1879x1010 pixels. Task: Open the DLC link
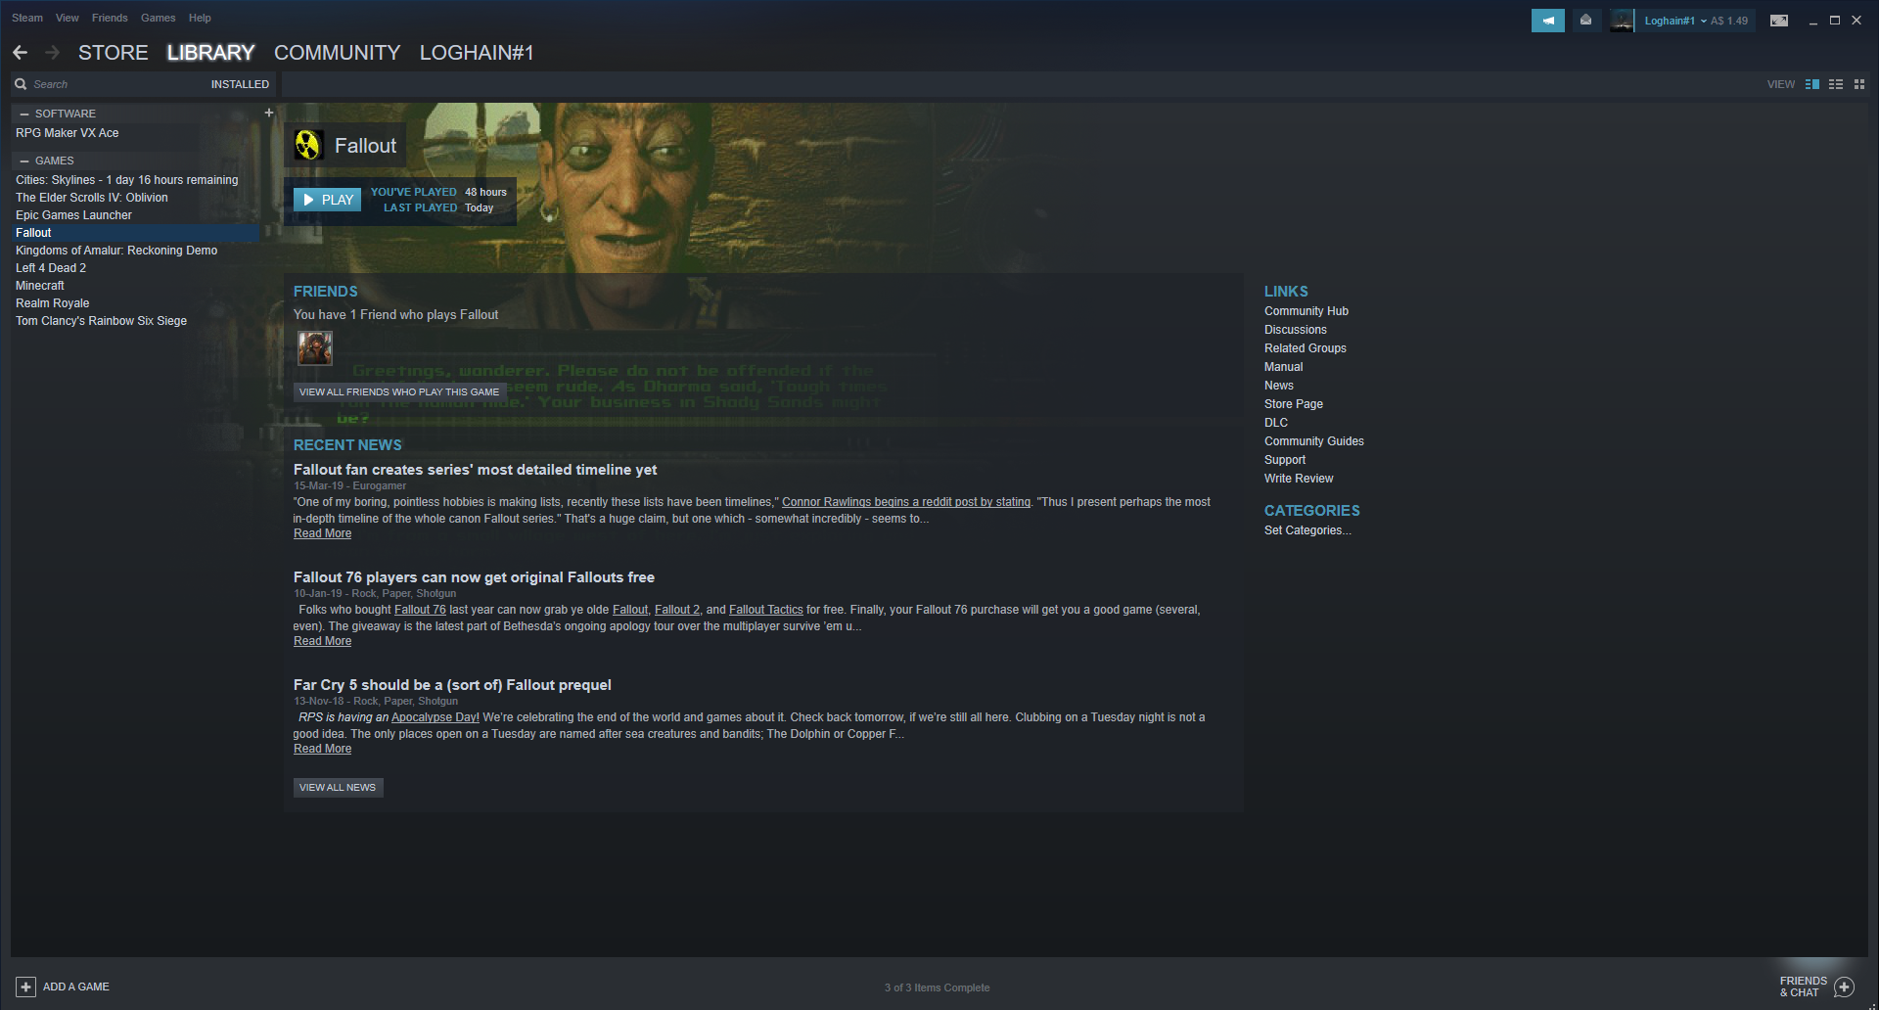point(1276,423)
